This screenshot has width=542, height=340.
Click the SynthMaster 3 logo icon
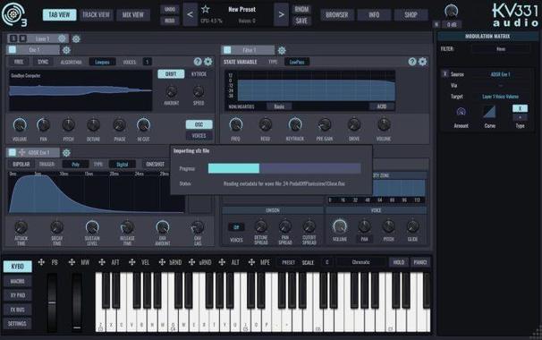(13, 14)
